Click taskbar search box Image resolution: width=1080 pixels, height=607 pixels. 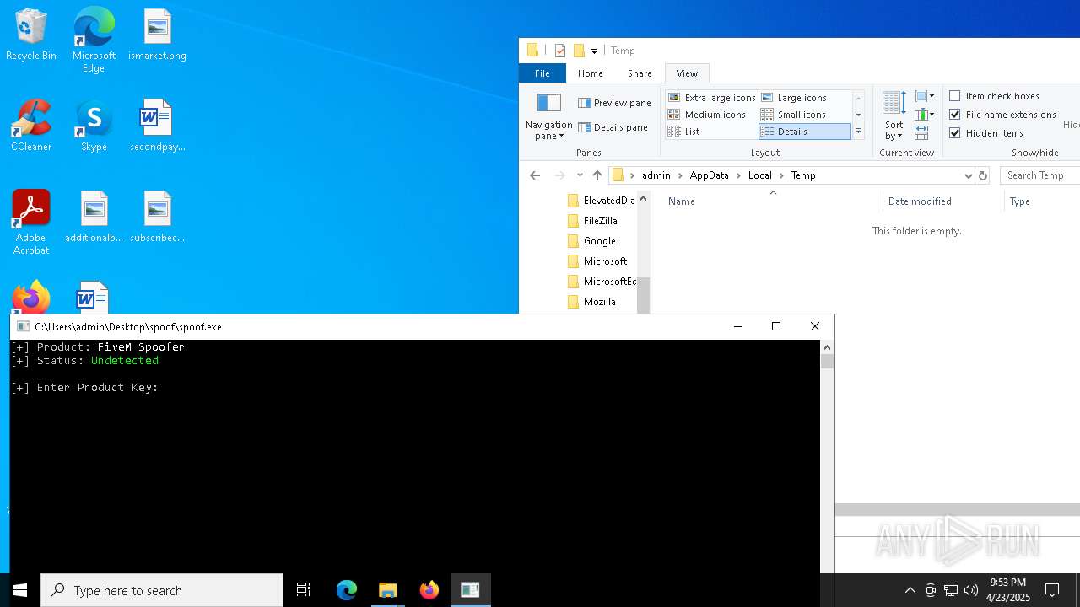(x=162, y=590)
